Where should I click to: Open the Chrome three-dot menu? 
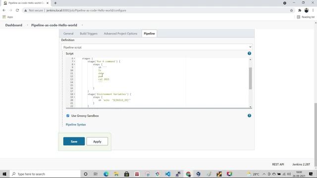tap(313, 10)
